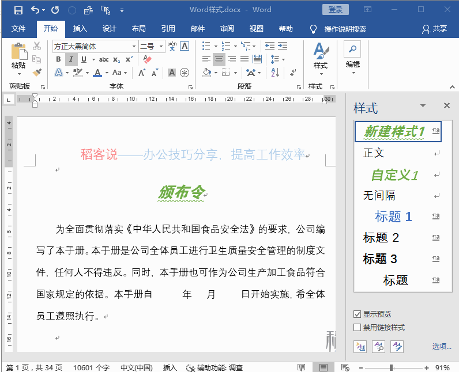The height and width of the screenshot is (372, 459).
Task: Select the Format Painter brush
Action: [x=37, y=72]
